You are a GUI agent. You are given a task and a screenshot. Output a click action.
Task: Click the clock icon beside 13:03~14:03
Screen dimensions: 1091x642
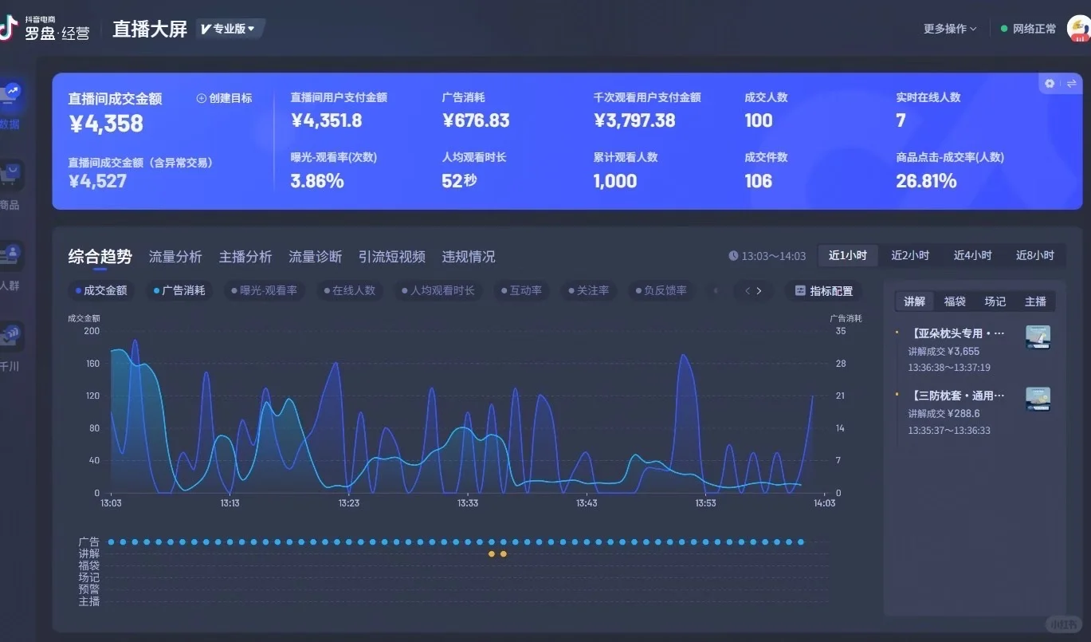click(x=732, y=255)
